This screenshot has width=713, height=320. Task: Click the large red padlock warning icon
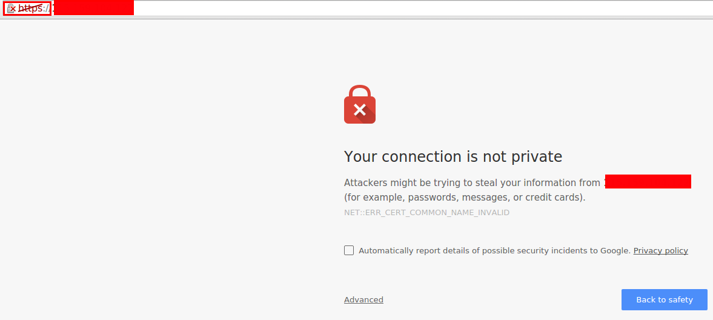tap(360, 104)
